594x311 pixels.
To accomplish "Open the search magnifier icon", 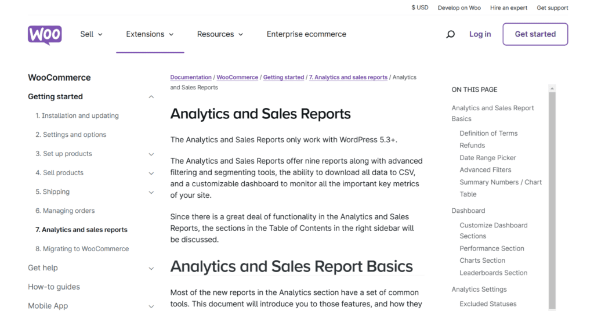I will tap(450, 34).
